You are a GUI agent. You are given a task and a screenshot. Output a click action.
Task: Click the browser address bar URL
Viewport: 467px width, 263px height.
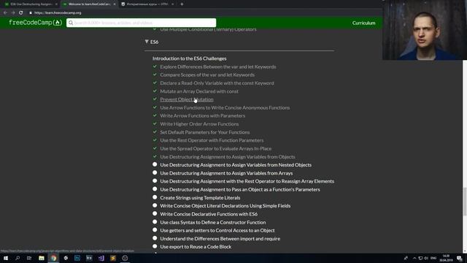58,13
